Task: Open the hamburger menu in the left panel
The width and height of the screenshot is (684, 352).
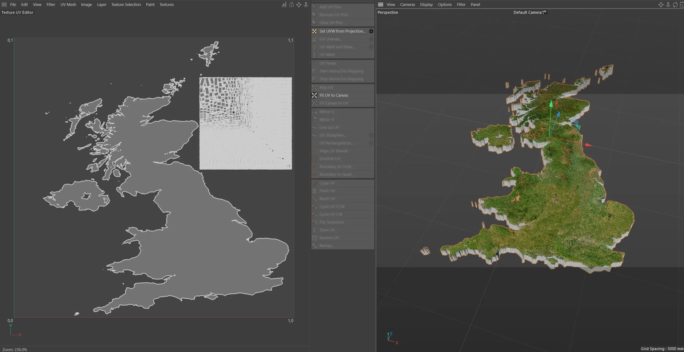Action: coord(4,4)
